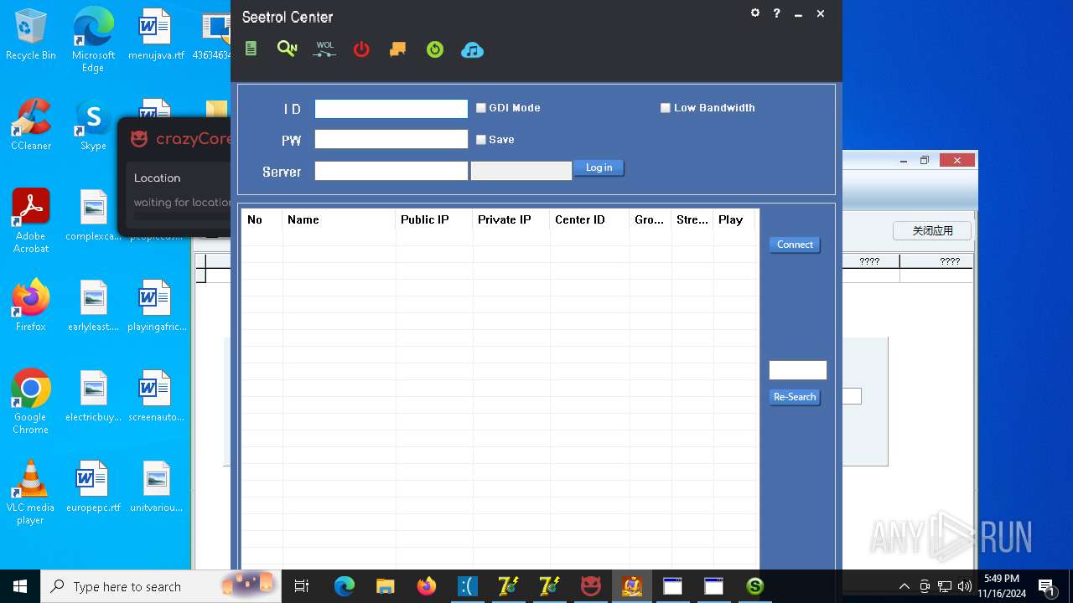Enable the Low Bandwidth checkbox
Screen dimensions: 1073x603
click(x=666, y=108)
